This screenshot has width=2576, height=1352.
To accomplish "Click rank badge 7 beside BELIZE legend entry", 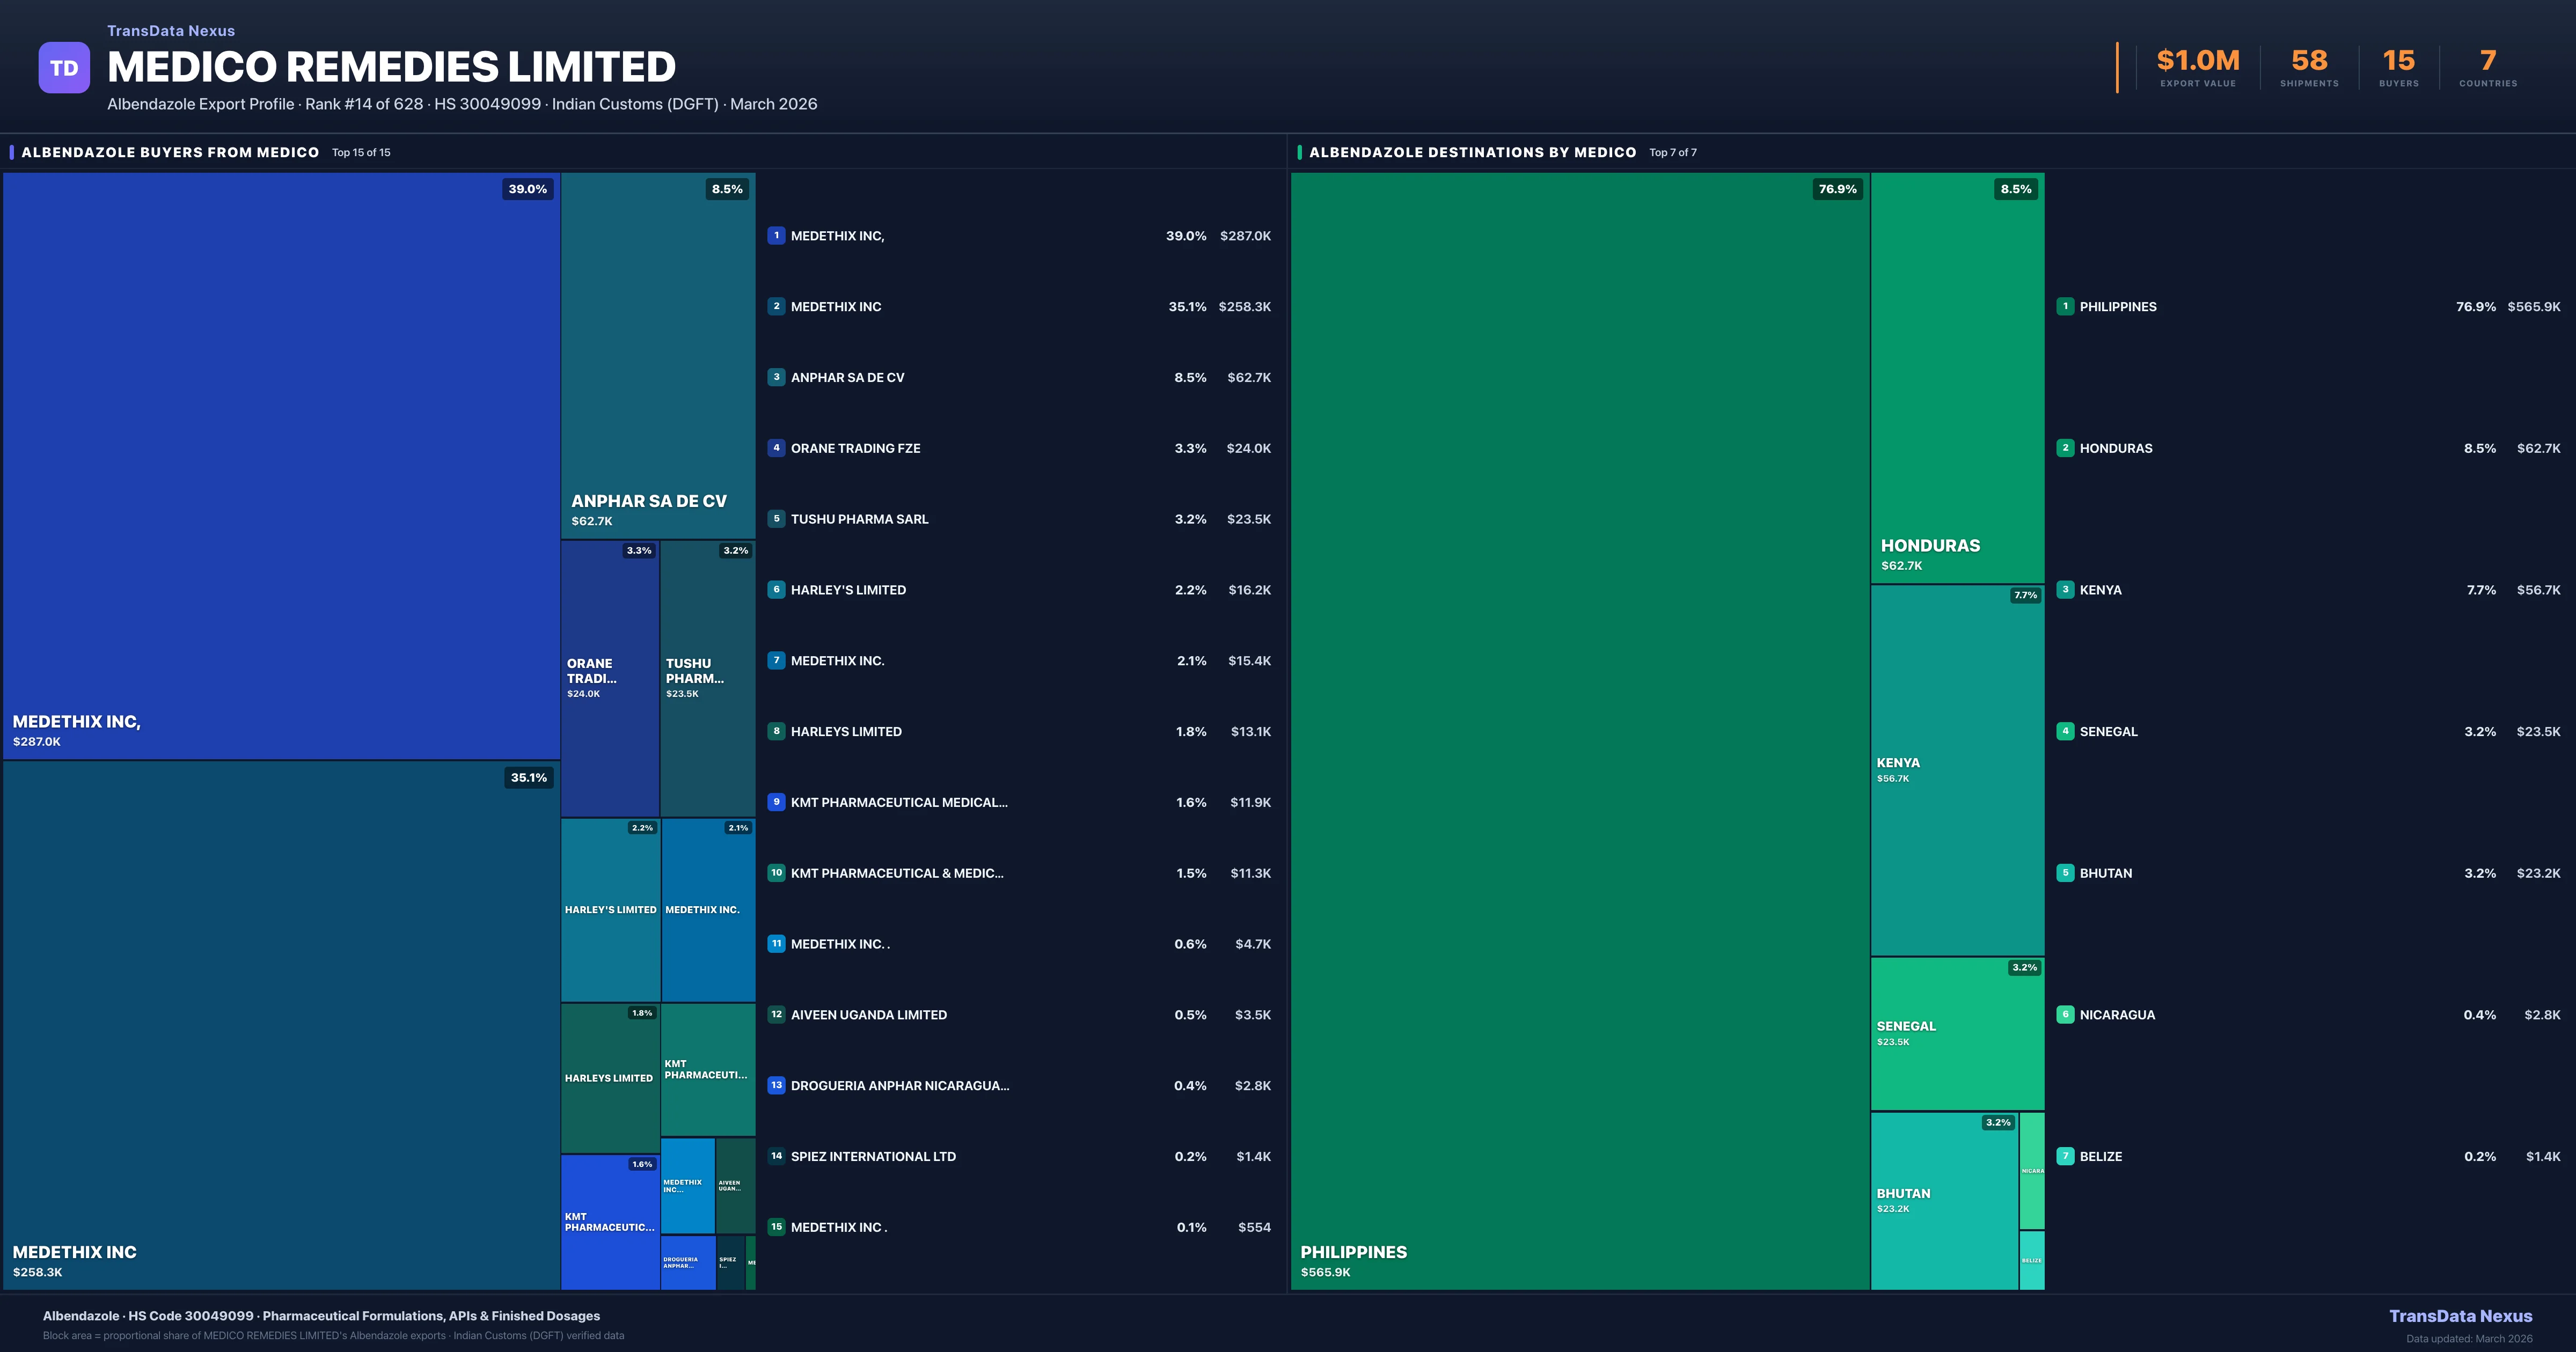I will point(2065,1156).
